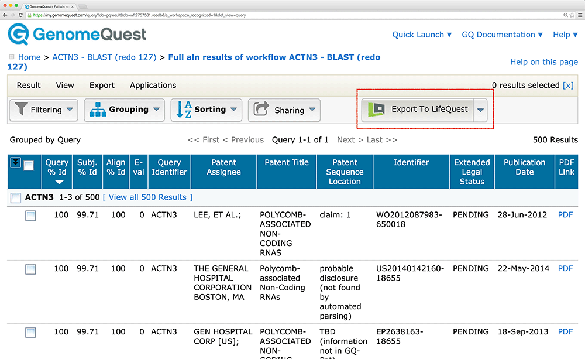Click the Export To LifeQuest button
Image resolution: width=585 pixels, height=359 pixels.
tap(418, 110)
